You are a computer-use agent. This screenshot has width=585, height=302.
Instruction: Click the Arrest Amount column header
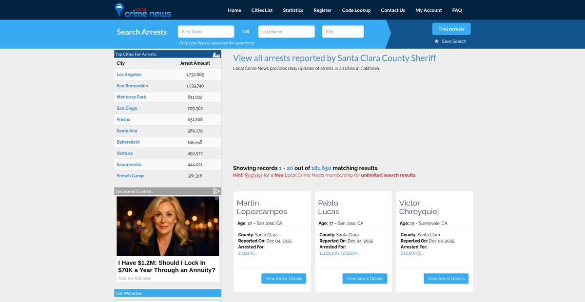tap(195, 63)
